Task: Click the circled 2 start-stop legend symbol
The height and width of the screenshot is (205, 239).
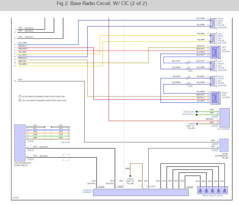Action: pos(20,100)
